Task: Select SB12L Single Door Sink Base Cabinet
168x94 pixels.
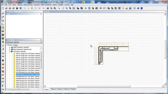Action: tap(28, 54)
